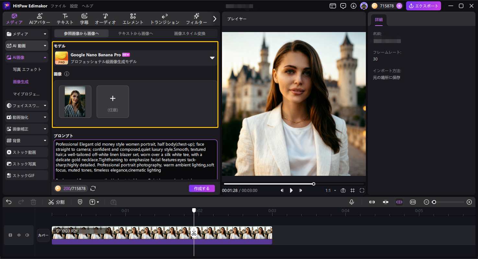Toggle track visibility eye icon
The image size is (478, 259).
coord(19,235)
